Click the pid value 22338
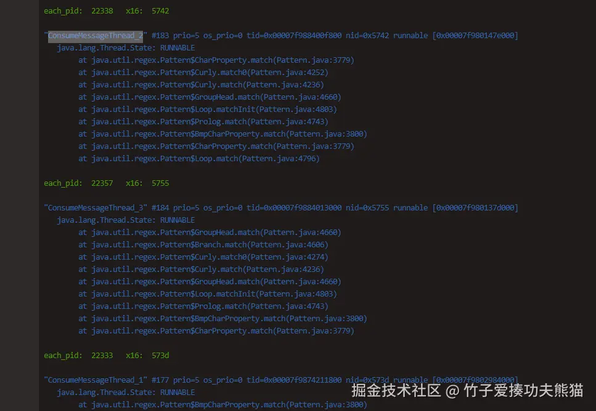Viewport: 596px width, 411px height. (102, 10)
